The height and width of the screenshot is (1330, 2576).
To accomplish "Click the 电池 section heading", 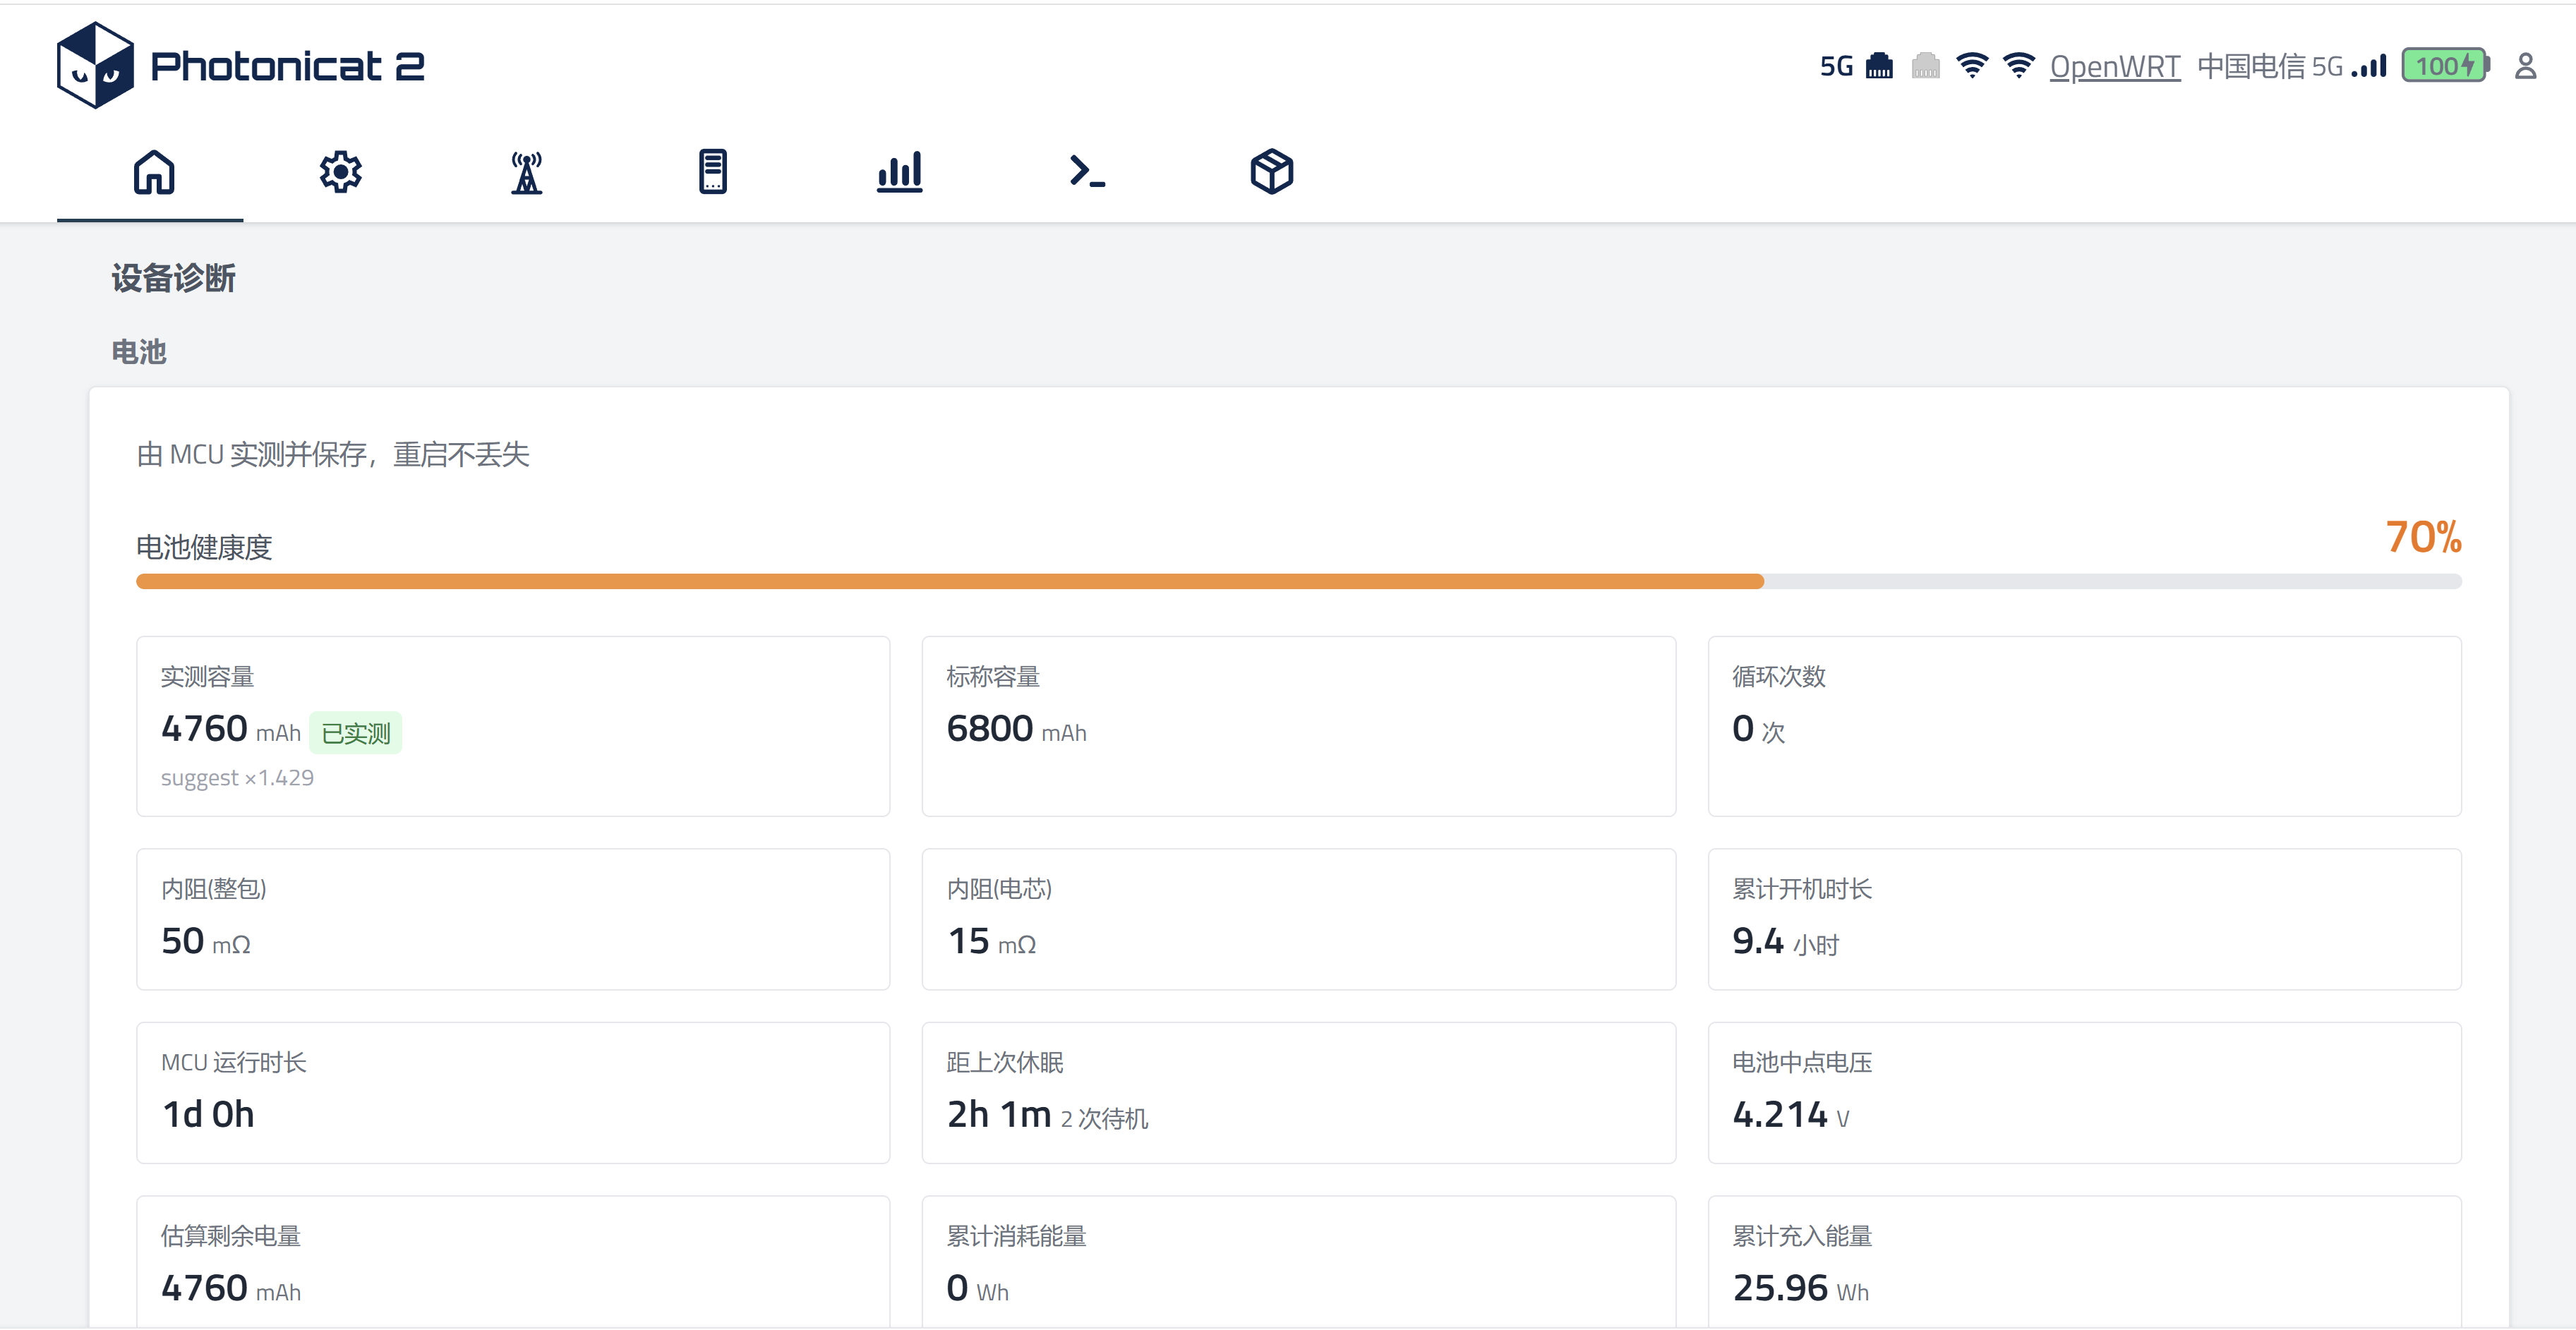I will (139, 352).
